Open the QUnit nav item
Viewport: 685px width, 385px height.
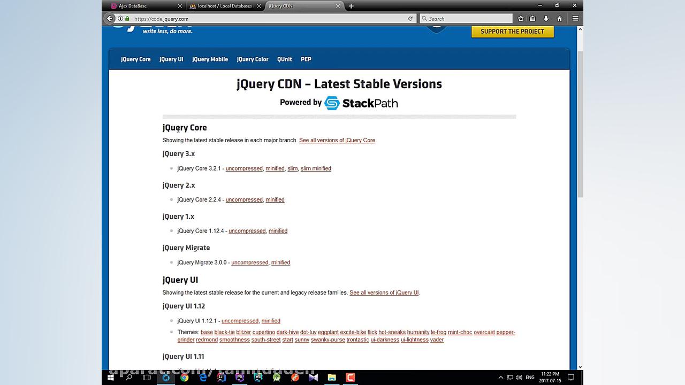click(285, 59)
